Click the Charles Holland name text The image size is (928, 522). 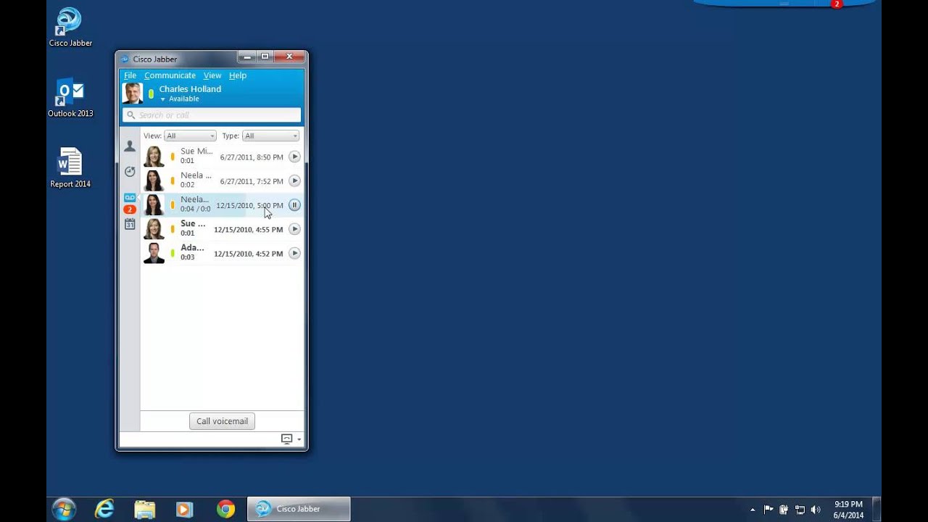(x=190, y=89)
